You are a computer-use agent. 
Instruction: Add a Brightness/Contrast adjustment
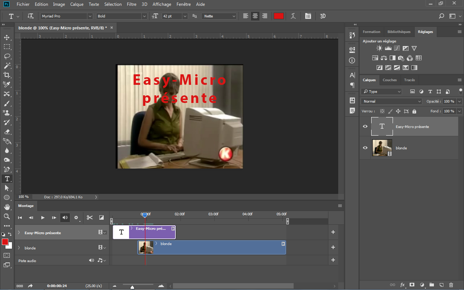[379, 48]
